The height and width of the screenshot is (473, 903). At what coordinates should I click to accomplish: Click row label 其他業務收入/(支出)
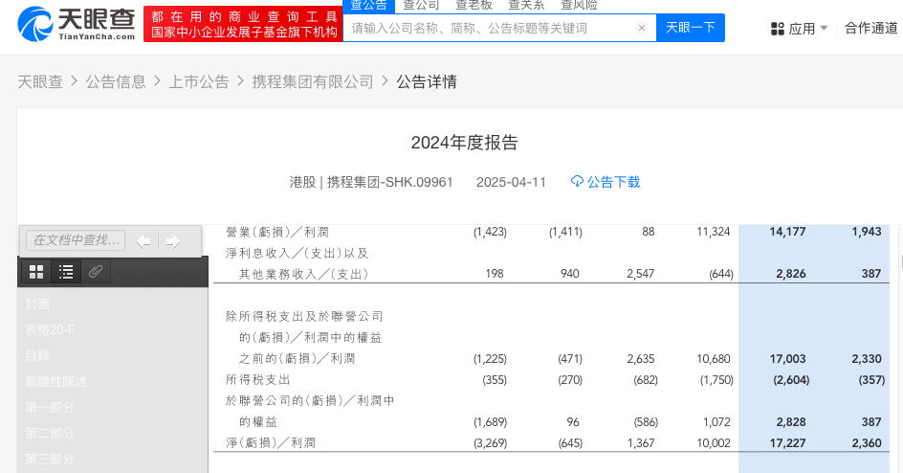303,274
